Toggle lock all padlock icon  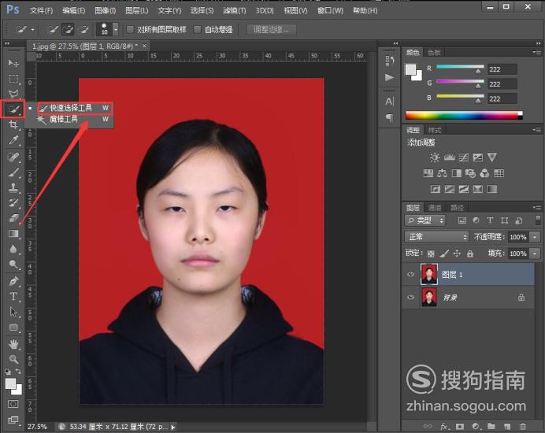pyautogui.click(x=470, y=254)
